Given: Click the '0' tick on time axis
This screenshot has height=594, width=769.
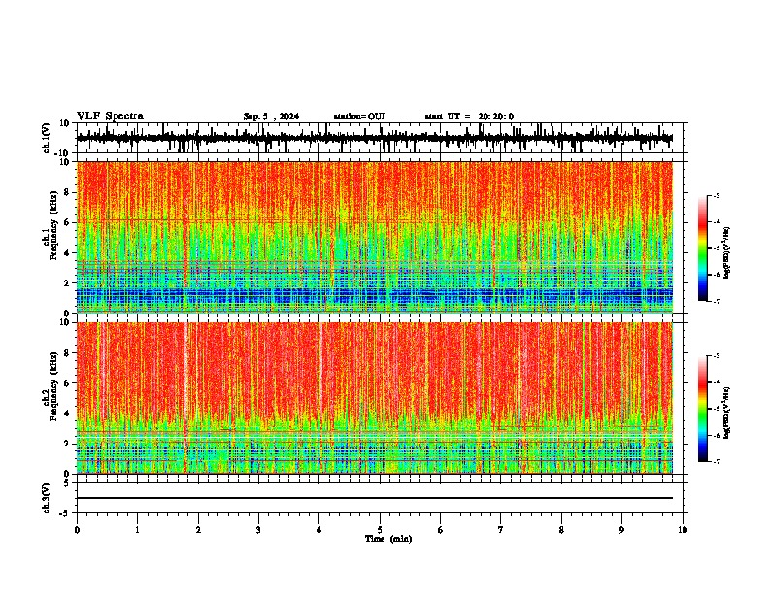Looking at the screenshot, I should pos(77,530).
